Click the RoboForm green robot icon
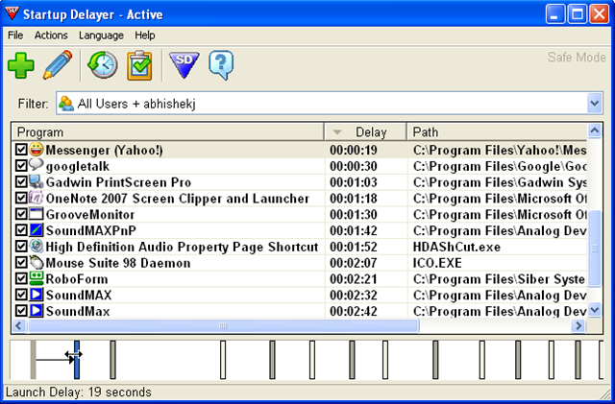Viewport: 615px width, 404px height. point(37,278)
